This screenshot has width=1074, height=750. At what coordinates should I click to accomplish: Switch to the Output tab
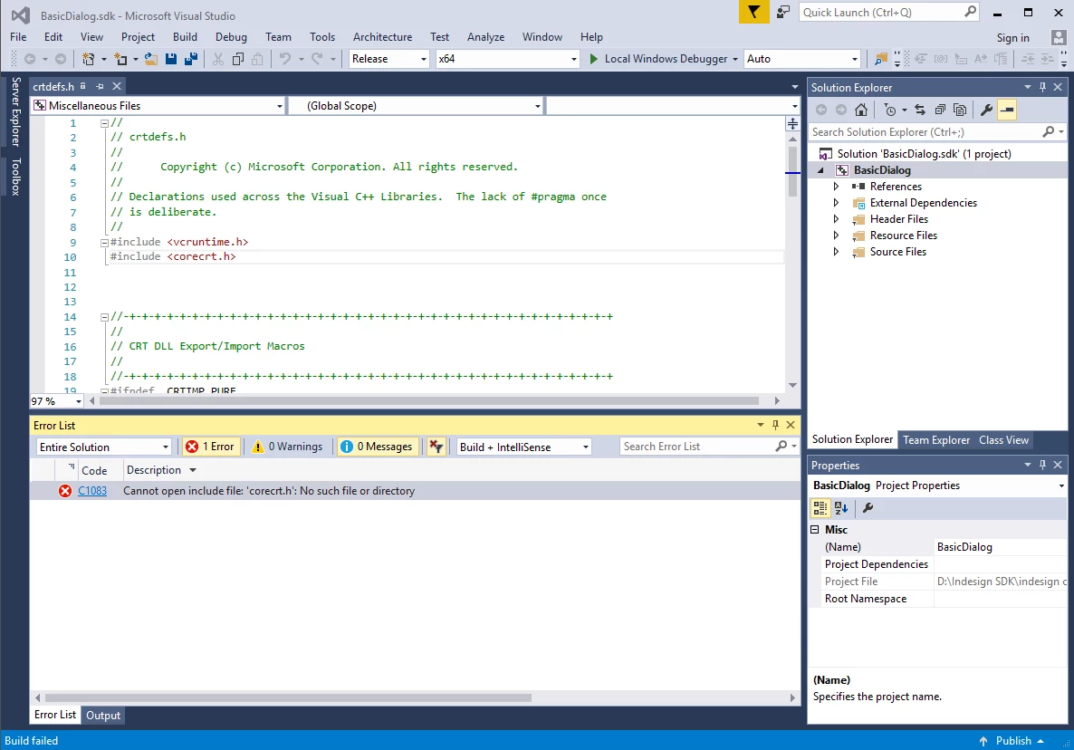pyautogui.click(x=102, y=715)
